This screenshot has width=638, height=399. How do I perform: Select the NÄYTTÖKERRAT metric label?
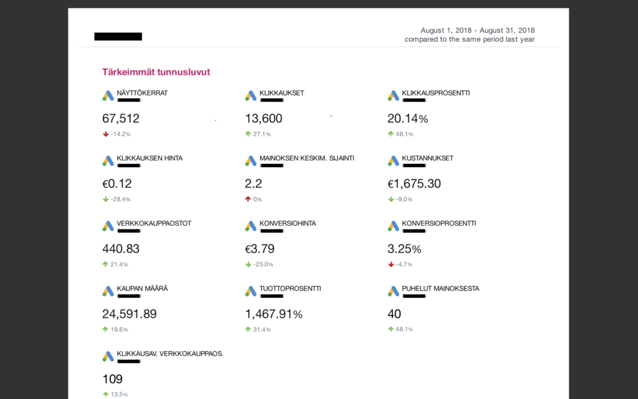[142, 93]
